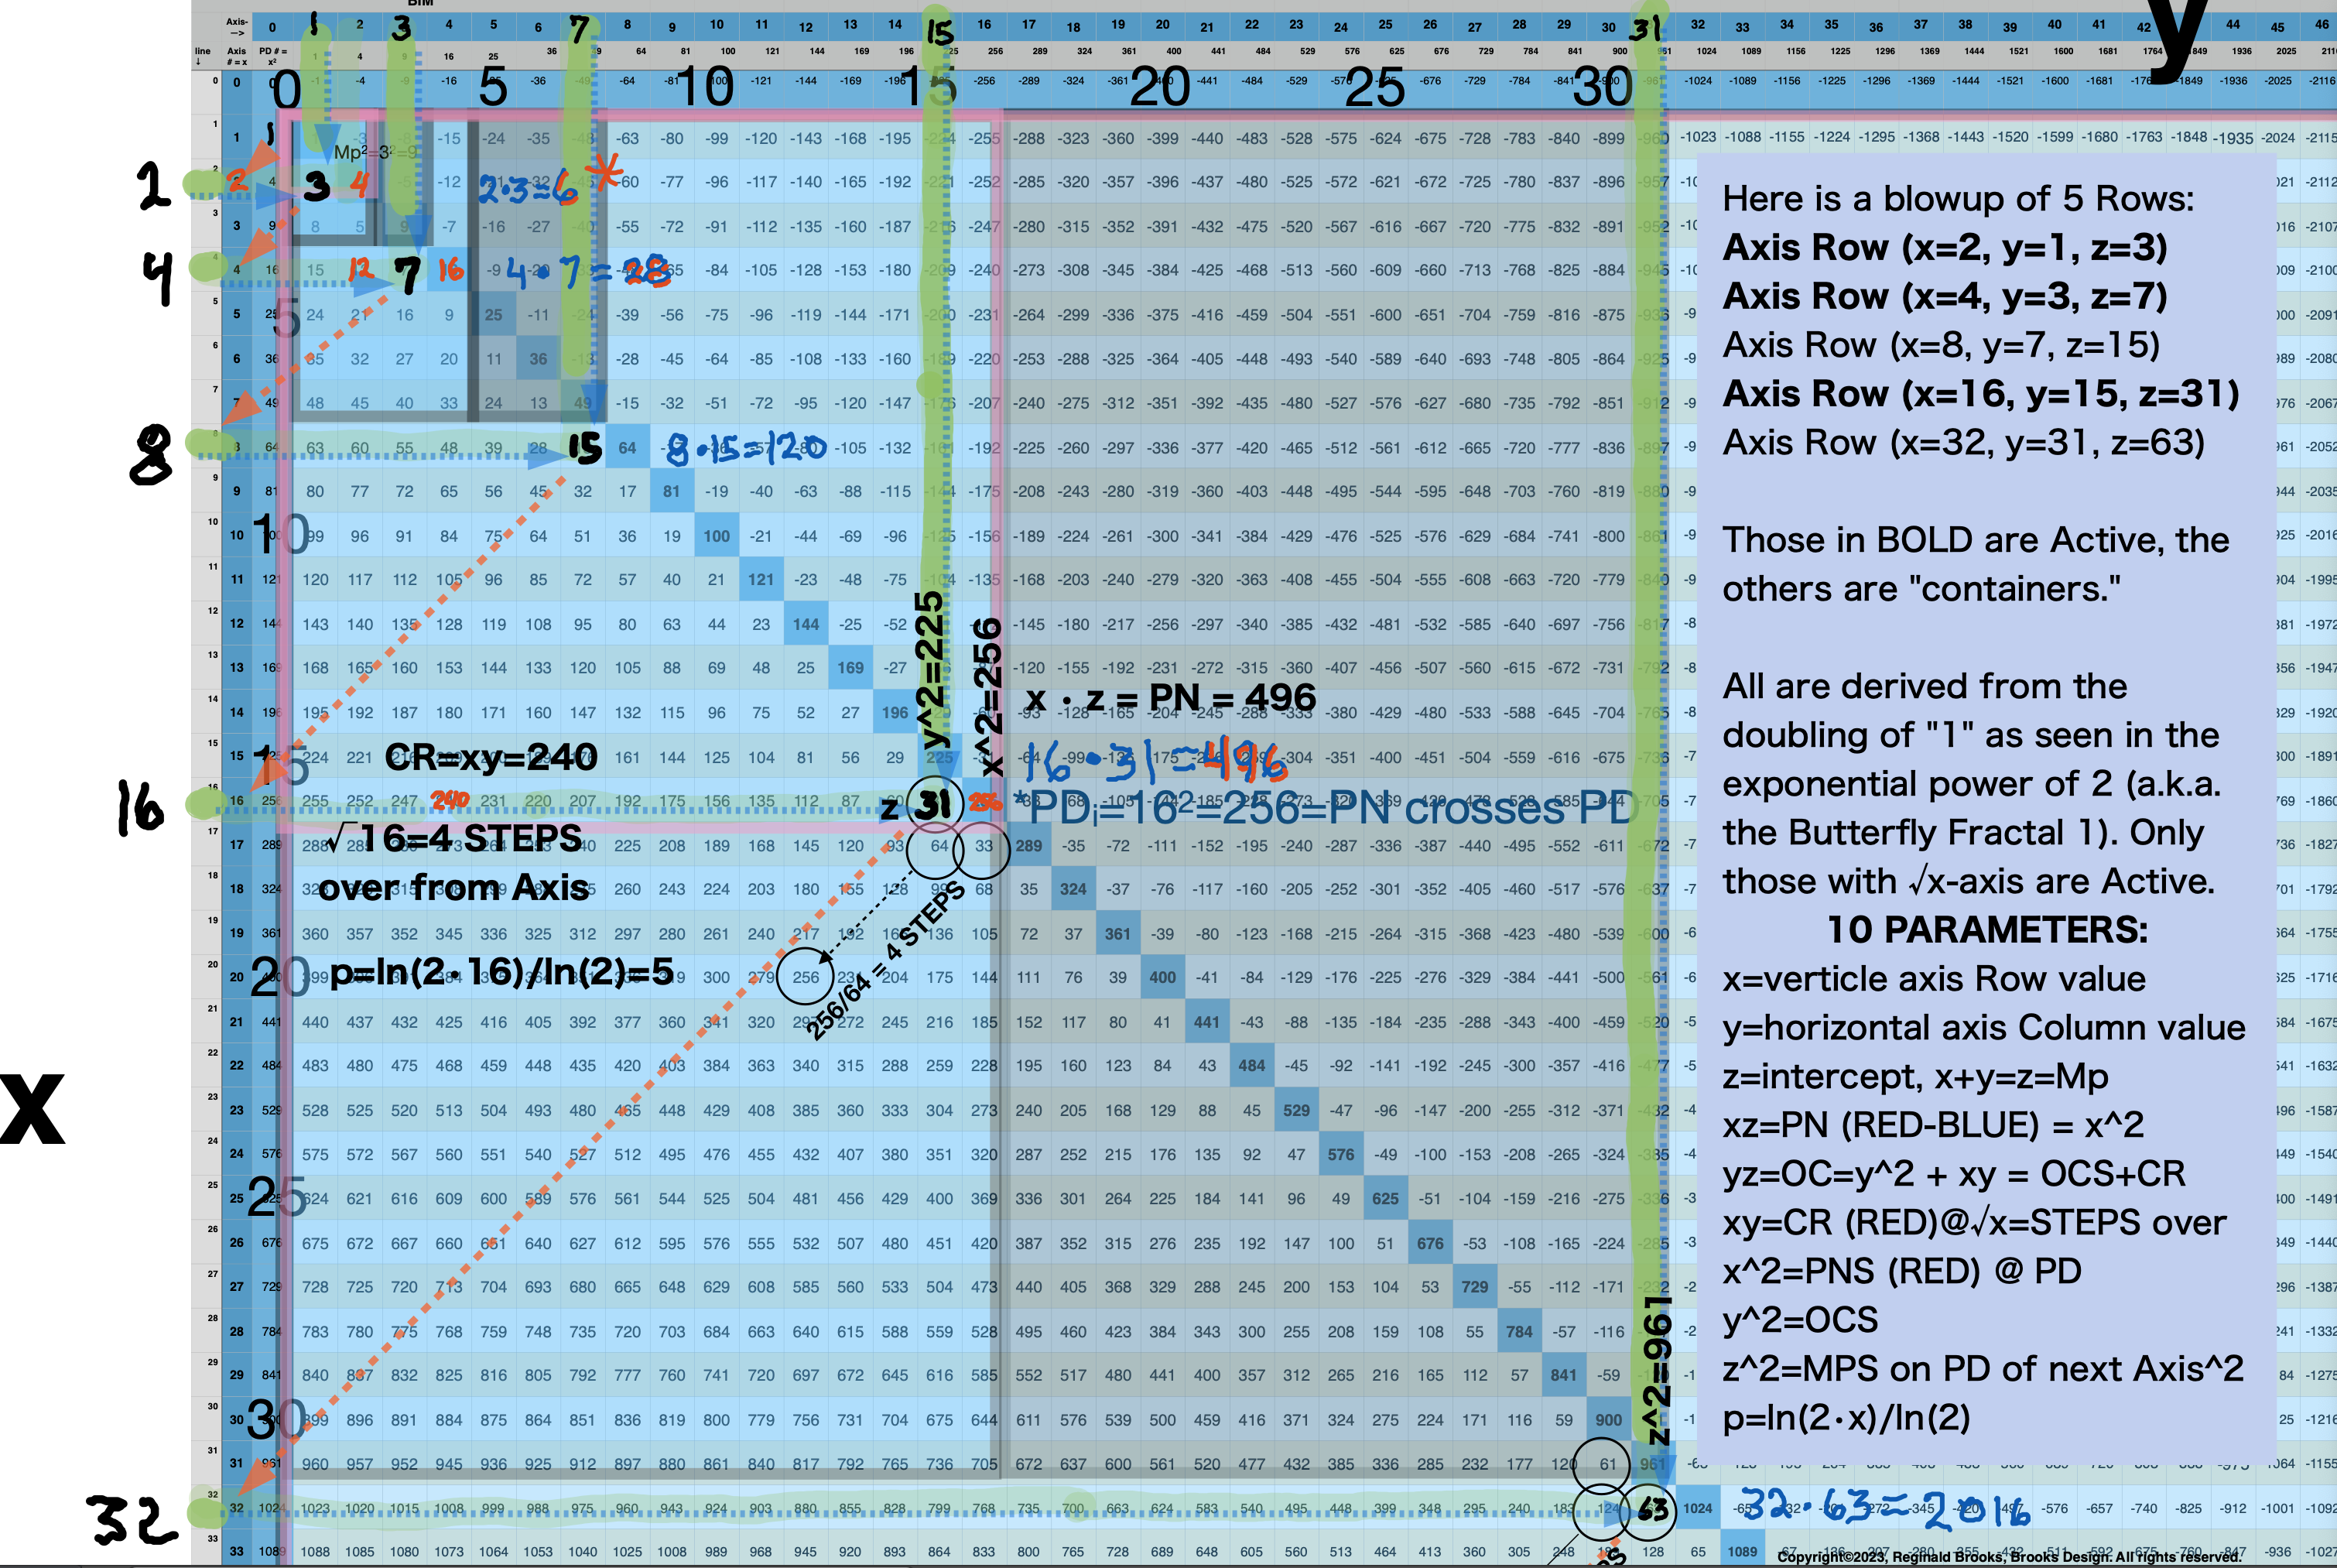Click the circled 63 near bottom right
Image resolution: width=2337 pixels, height=1568 pixels.
tap(1653, 1509)
